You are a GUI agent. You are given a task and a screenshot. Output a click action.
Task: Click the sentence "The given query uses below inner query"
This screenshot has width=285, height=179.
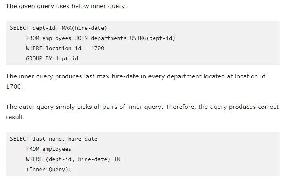pos(66,7)
